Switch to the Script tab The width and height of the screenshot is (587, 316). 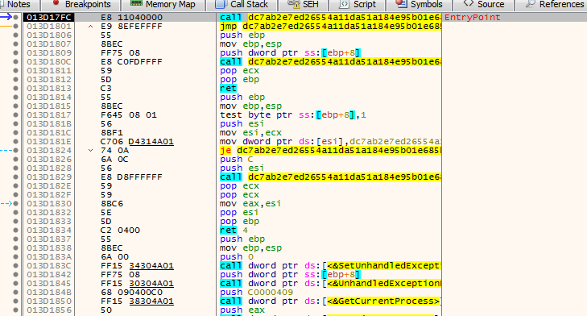coord(358,5)
